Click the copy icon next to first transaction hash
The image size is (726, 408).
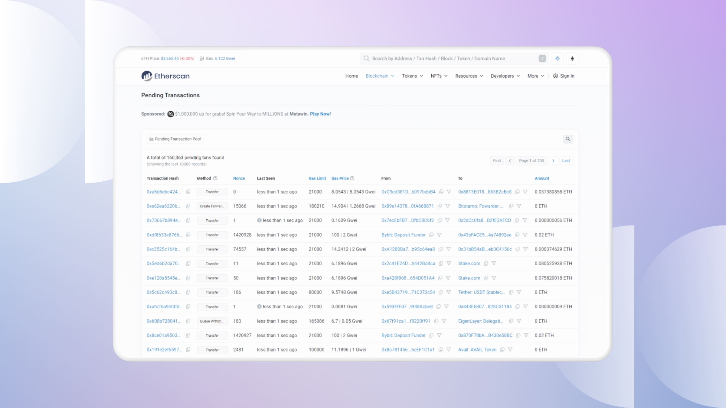point(188,192)
